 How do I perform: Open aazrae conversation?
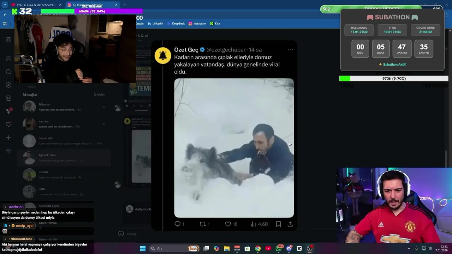(64, 123)
